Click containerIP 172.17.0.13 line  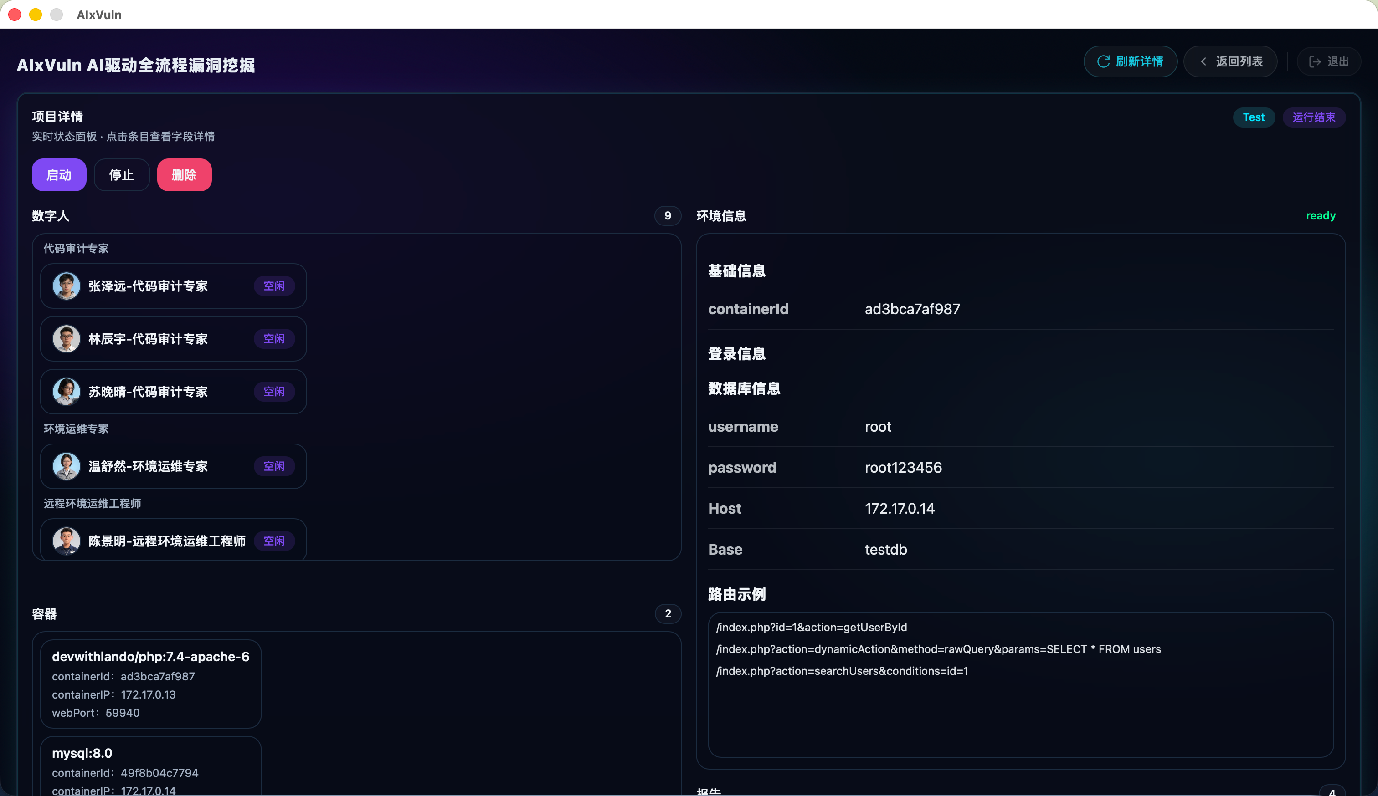tap(114, 695)
